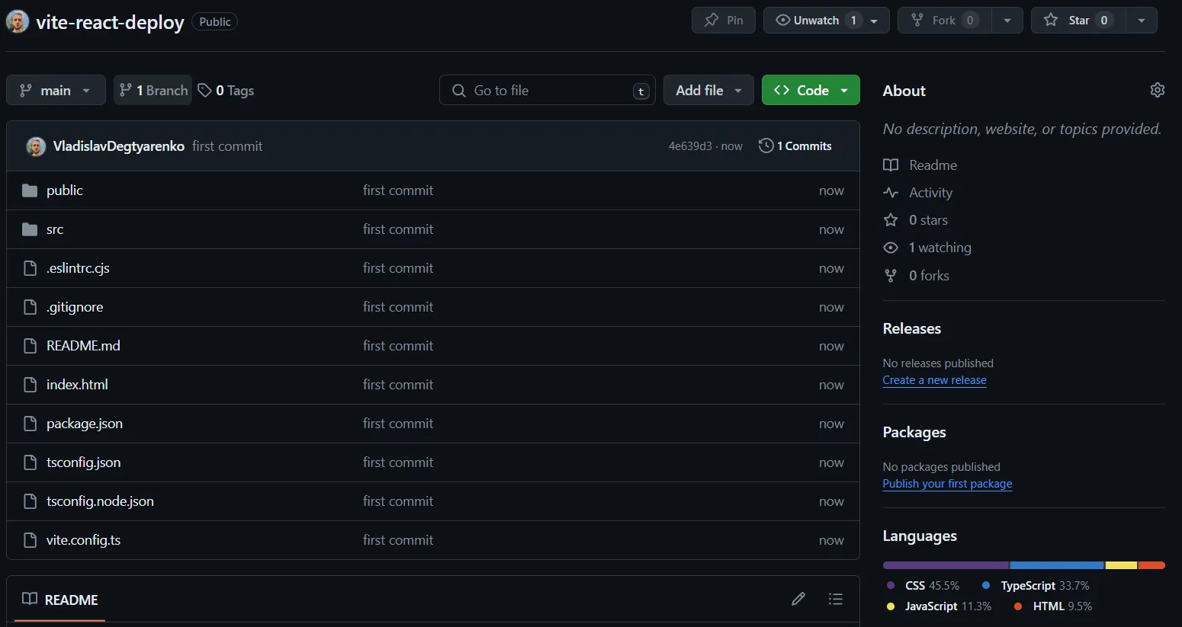Click the file icon beside package.json
This screenshot has height=627, width=1182.
pyautogui.click(x=30, y=424)
